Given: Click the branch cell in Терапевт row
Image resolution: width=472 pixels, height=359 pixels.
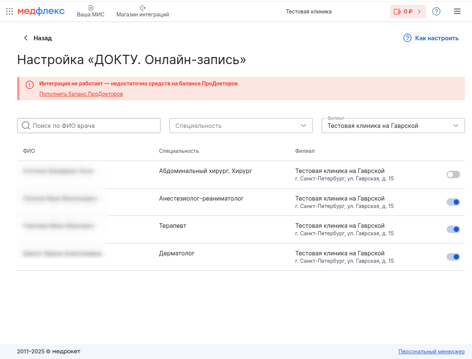Looking at the screenshot, I should [x=344, y=229].
